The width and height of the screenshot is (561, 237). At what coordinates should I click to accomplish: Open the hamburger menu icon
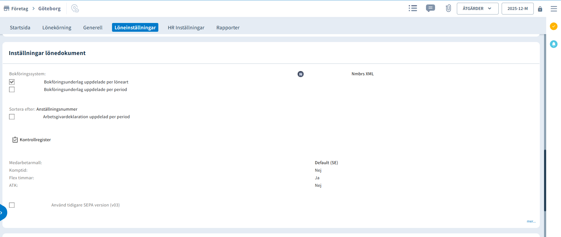click(x=554, y=9)
